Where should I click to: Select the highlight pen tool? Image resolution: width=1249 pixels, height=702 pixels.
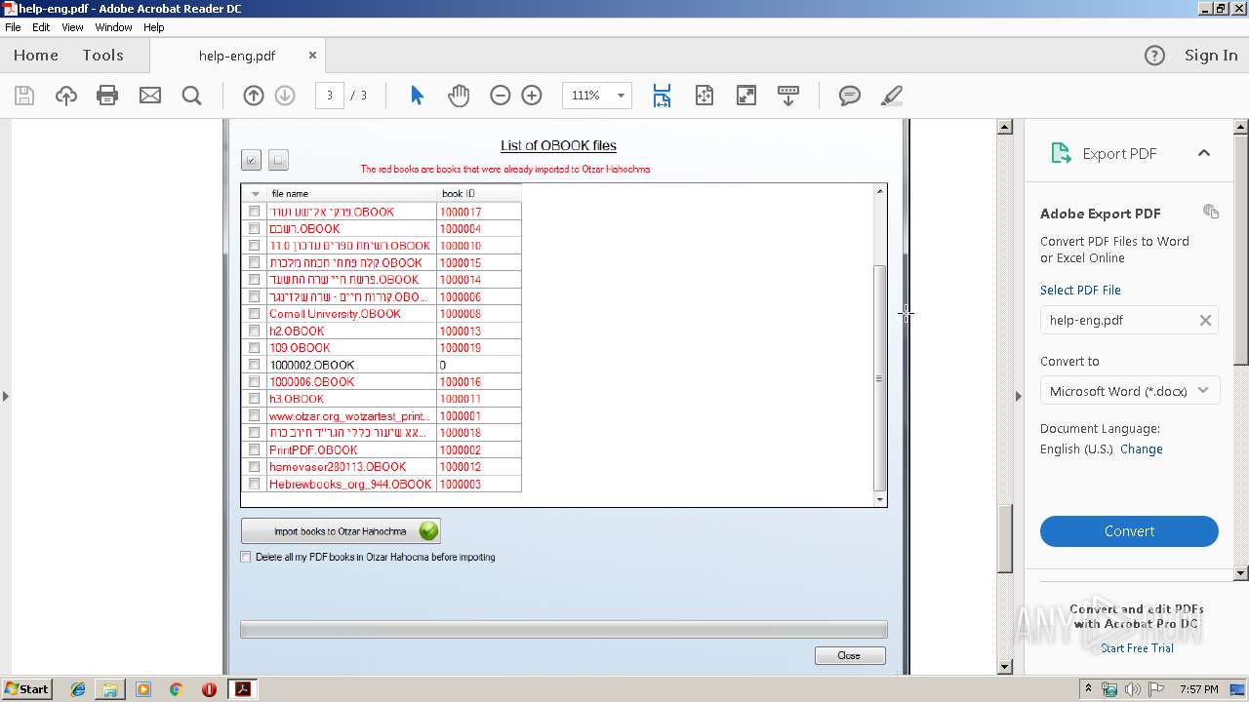point(891,96)
